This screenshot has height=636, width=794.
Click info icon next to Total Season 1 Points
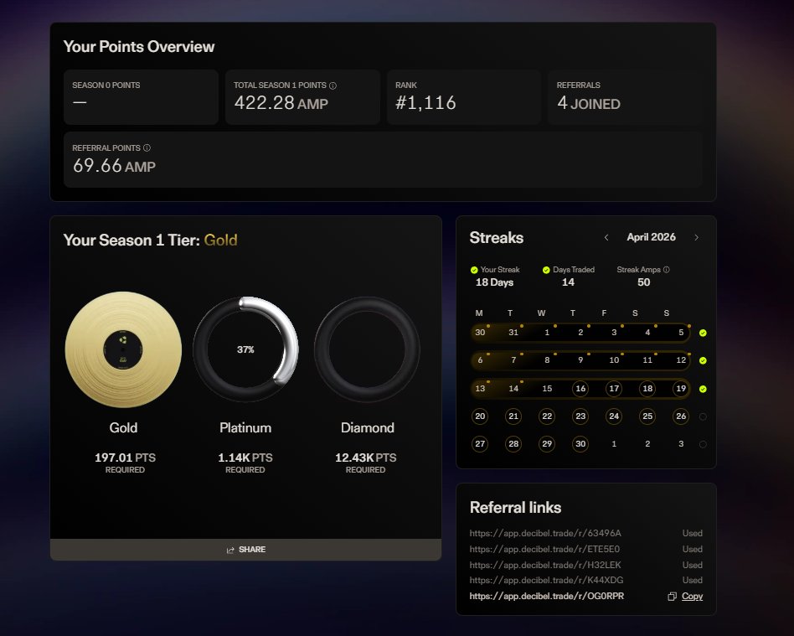pyautogui.click(x=333, y=85)
